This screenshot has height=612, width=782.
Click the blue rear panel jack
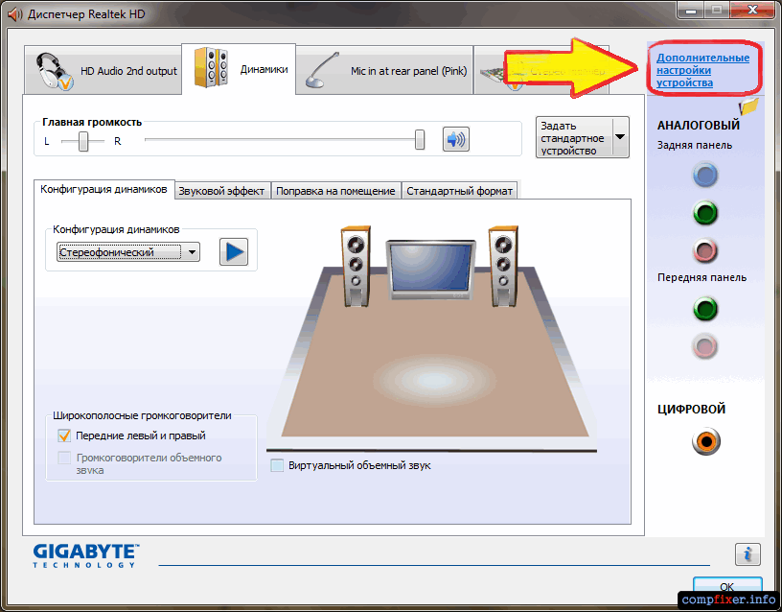click(x=705, y=175)
